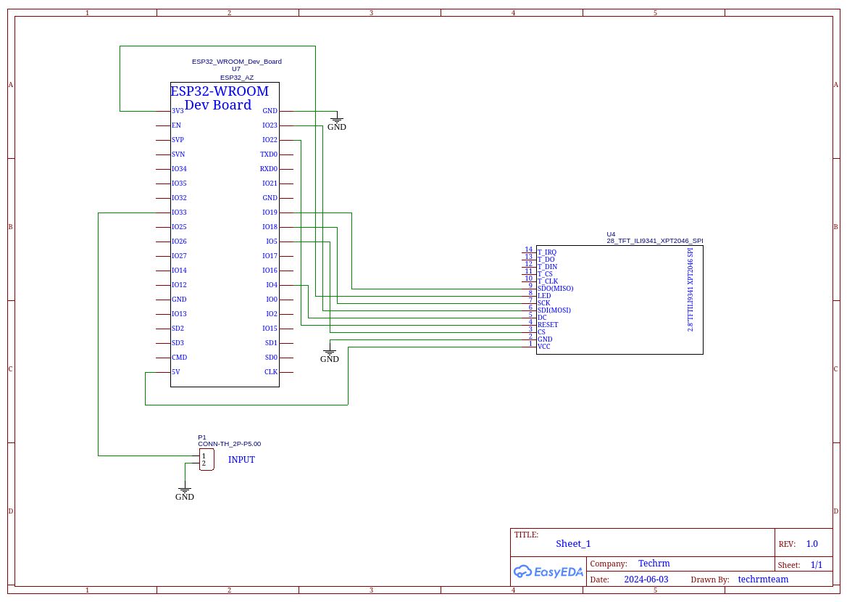The height and width of the screenshot is (602, 847).
Task: Click the "IO18" pin label
Action: 270,227
